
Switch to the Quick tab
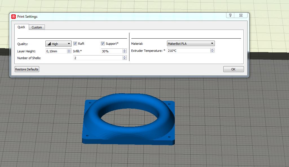pos(21,27)
